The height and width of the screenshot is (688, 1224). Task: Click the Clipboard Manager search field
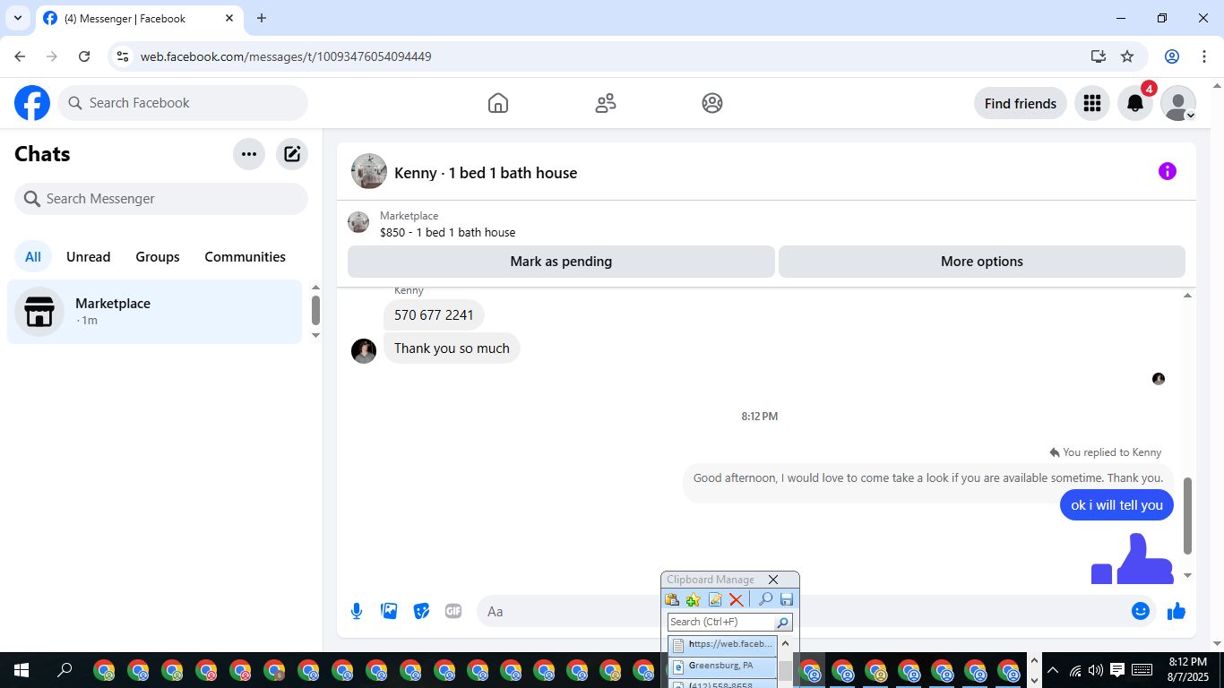click(x=721, y=622)
